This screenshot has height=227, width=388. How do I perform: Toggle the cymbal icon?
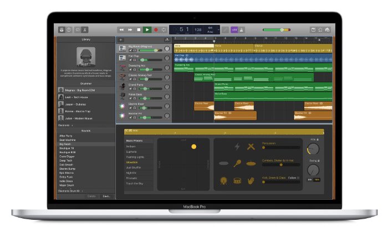(251, 163)
